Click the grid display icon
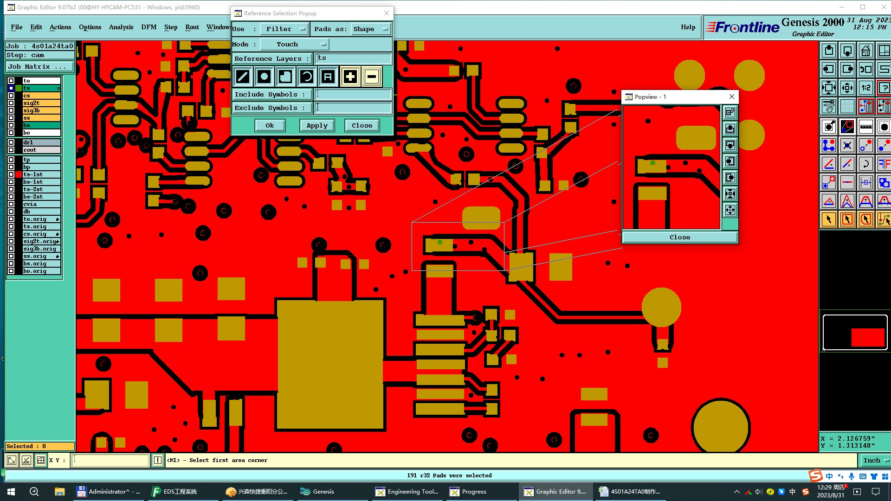The width and height of the screenshot is (891, 501). point(847,106)
